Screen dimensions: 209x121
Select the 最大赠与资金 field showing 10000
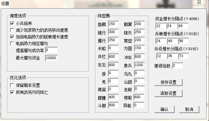[51, 58]
